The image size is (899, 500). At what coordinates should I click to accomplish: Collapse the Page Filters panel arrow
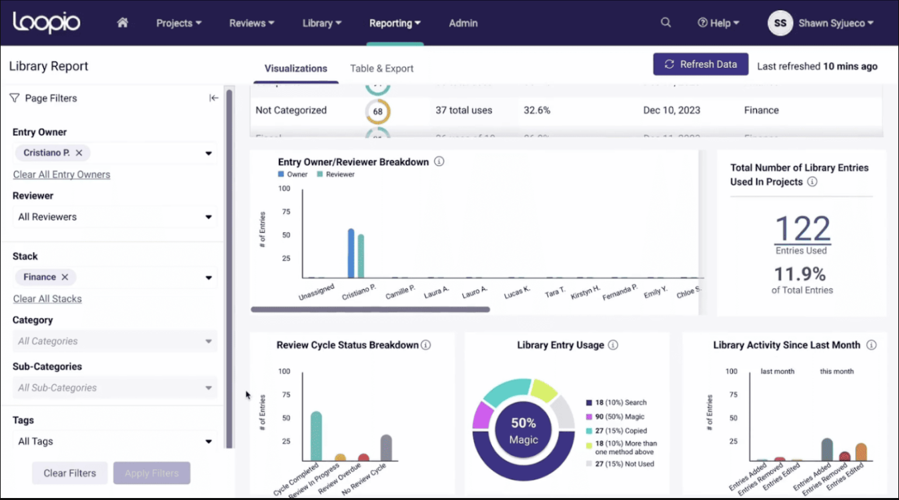(x=213, y=98)
